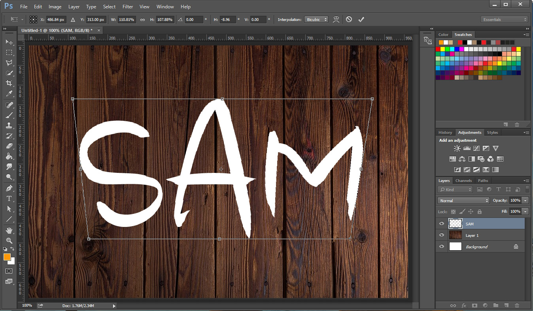Click the zoom level 100% field
Screen dimensions: 533x311
coord(27,305)
